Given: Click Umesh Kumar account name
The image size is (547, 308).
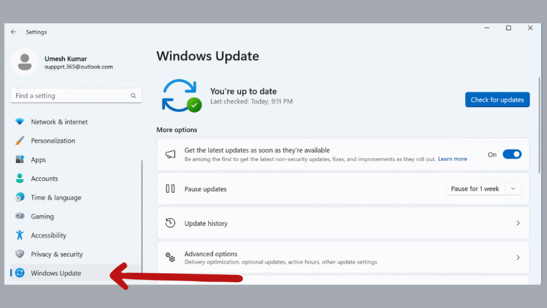Looking at the screenshot, I should [66, 59].
